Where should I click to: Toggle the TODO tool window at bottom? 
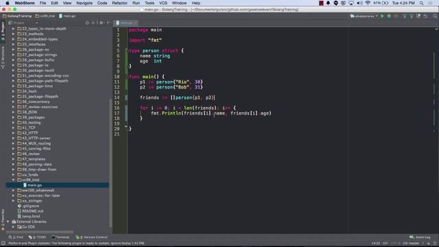click(x=37, y=237)
